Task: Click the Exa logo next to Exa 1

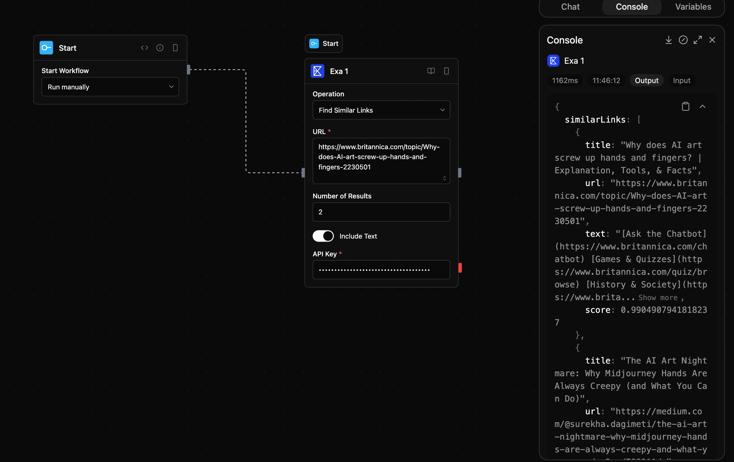Action: click(554, 61)
